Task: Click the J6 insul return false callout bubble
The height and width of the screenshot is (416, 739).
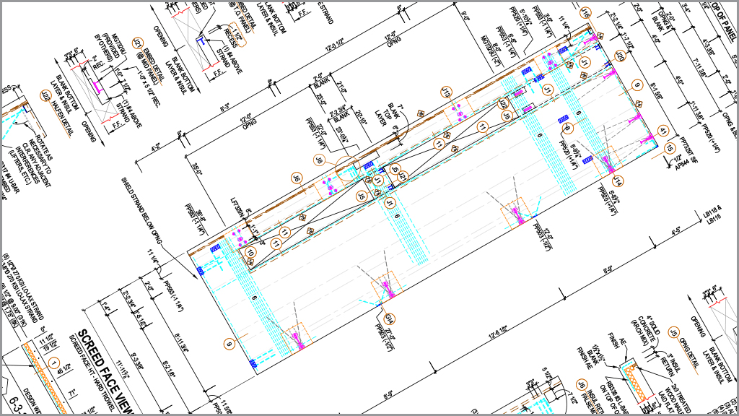Action: pyautogui.click(x=582, y=385)
